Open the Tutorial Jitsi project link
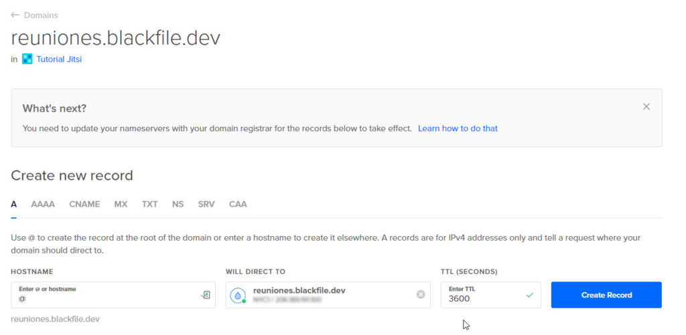Image resolution: width=686 pixels, height=335 pixels. (59, 59)
